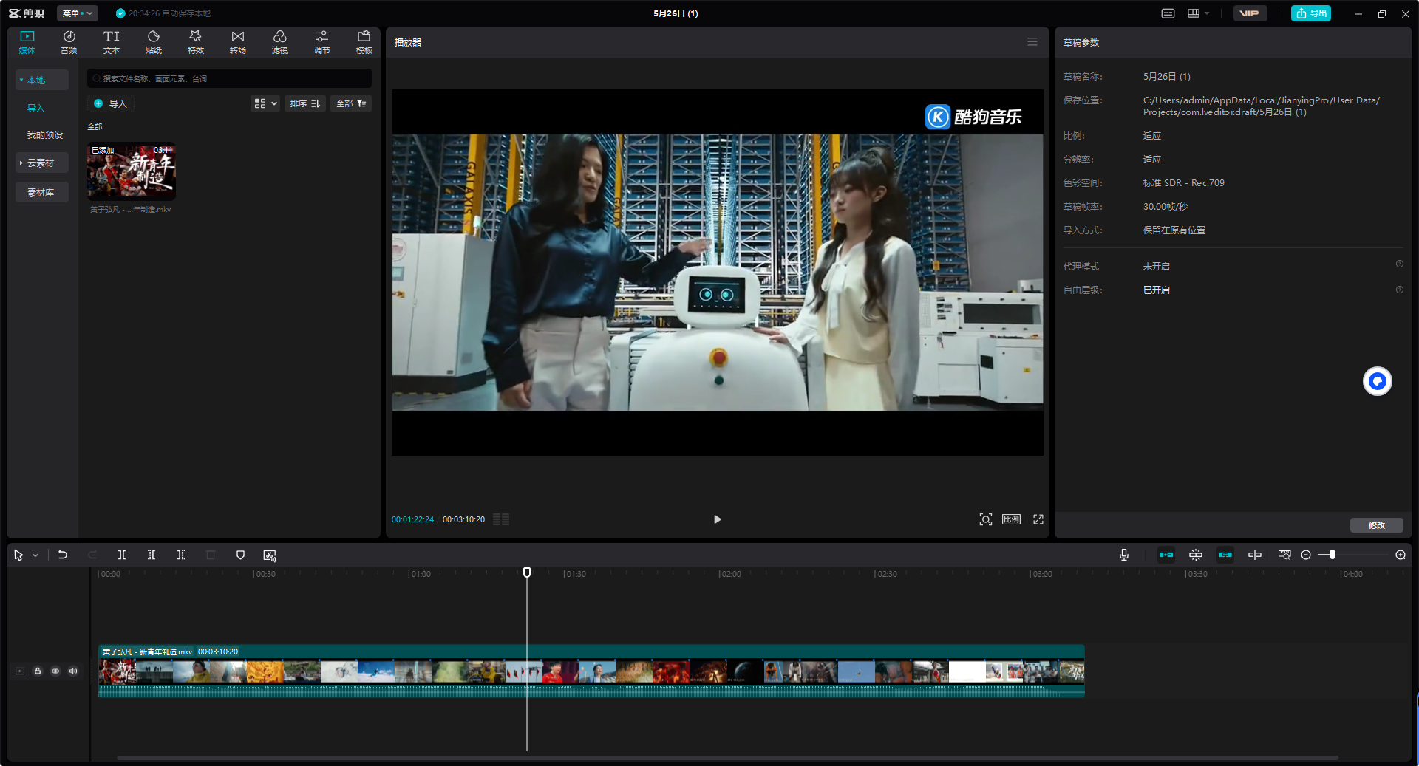Click the microphone record voiceover icon
1419x766 pixels.
(x=1124, y=555)
